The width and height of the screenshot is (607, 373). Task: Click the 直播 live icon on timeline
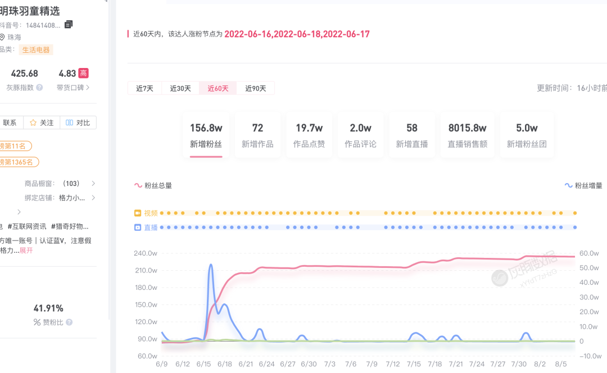point(138,228)
